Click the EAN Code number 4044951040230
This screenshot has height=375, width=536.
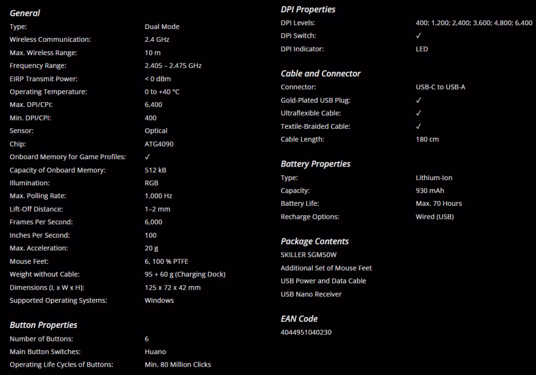tap(306, 332)
